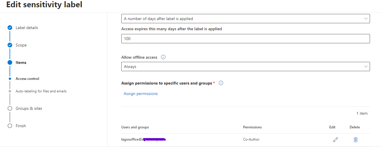Click the Items step circle icon
Screen dimensions: 381x149
click(x=10, y=62)
